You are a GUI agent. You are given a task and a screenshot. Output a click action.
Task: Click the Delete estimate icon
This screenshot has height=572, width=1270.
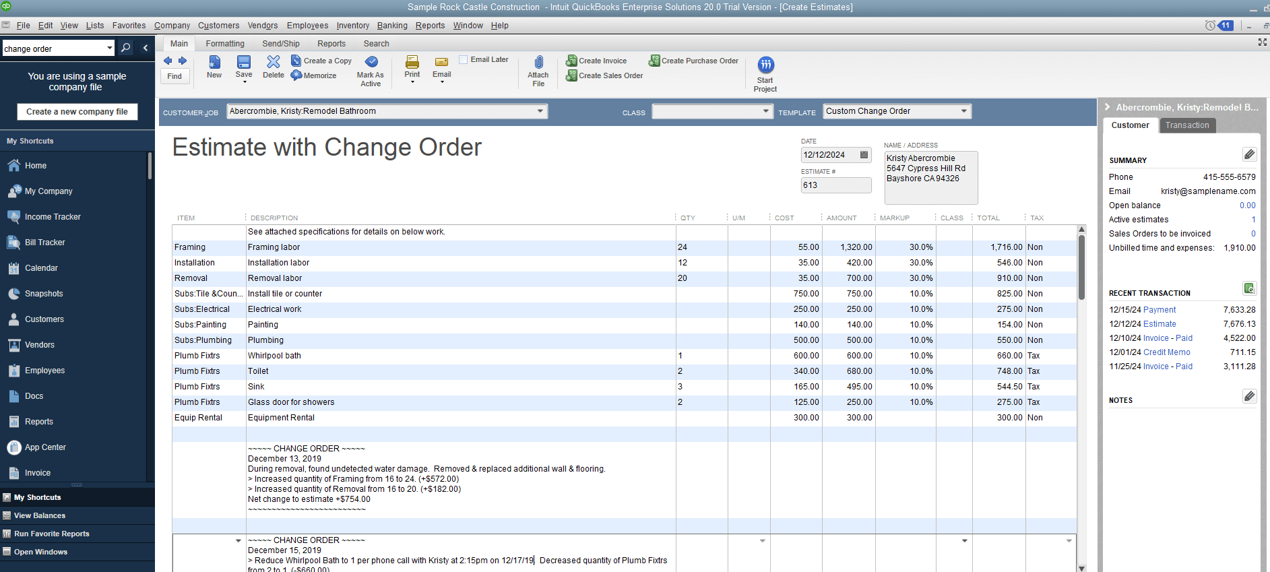(273, 63)
